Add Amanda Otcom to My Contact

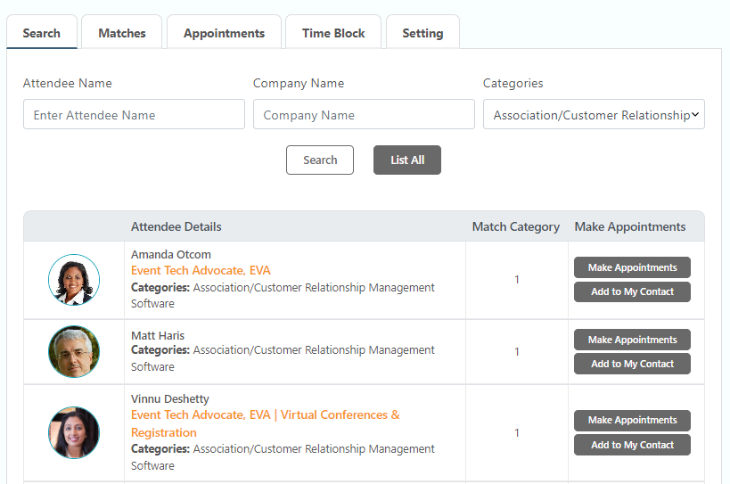[632, 291]
